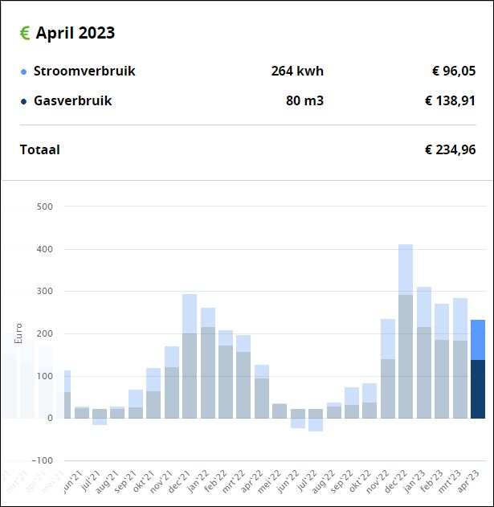The width and height of the screenshot is (494, 507).
Task: Click the April 2023 heading
Action: pyautogui.click(x=76, y=33)
